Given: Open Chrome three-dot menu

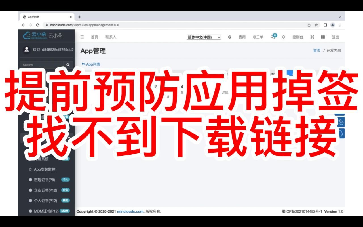Looking at the screenshot, I should tap(340, 25).
